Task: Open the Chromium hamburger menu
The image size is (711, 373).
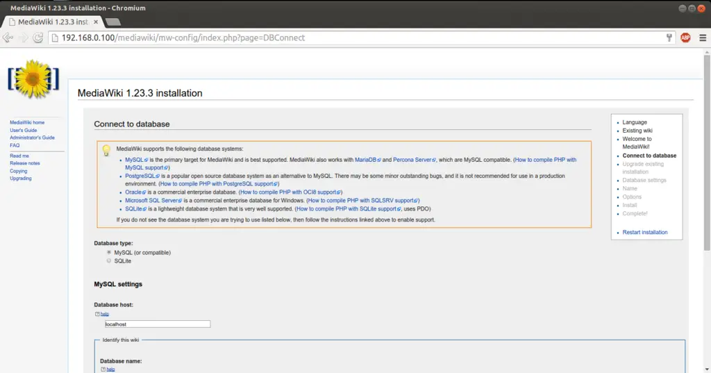Action: pyautogui.click(x=703, y=38)
